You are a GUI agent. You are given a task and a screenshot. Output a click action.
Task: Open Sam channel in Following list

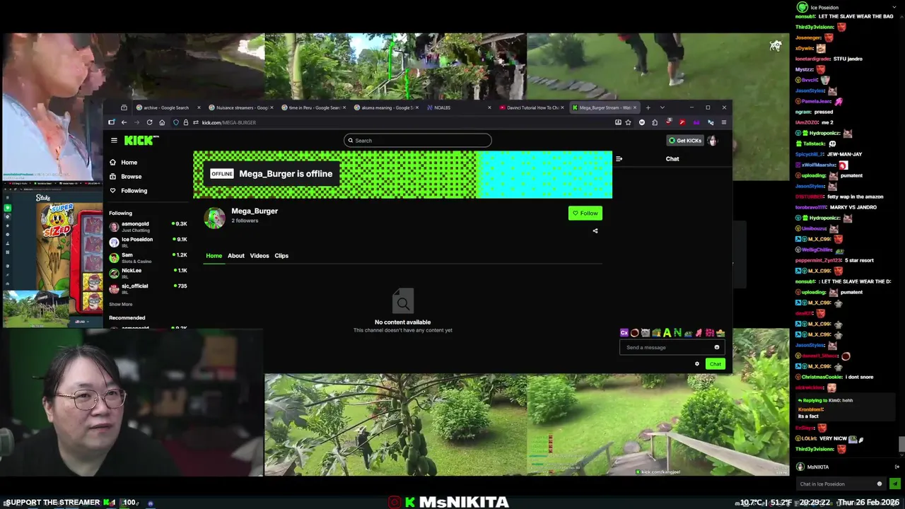coord(147,257)
